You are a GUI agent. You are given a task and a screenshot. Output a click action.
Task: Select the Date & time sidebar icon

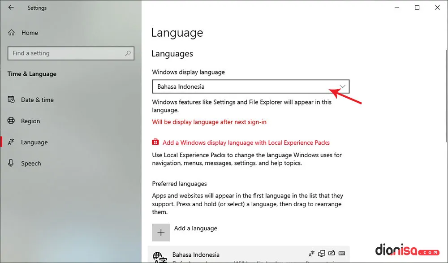pos(11,99)
